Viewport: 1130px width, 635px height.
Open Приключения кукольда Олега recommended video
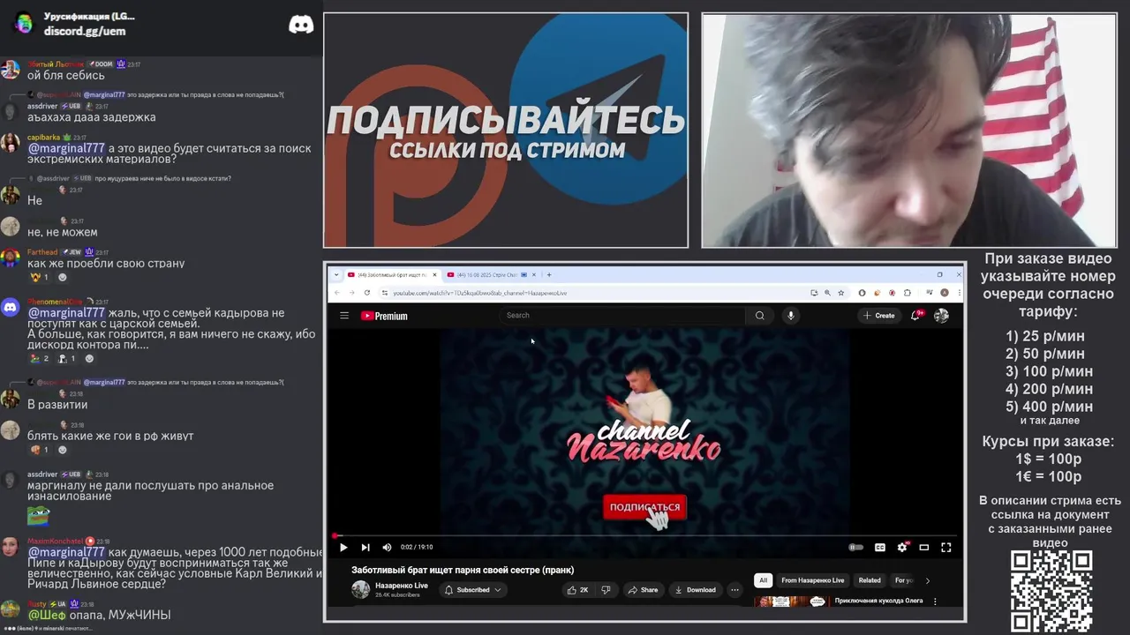click(878, 601)
